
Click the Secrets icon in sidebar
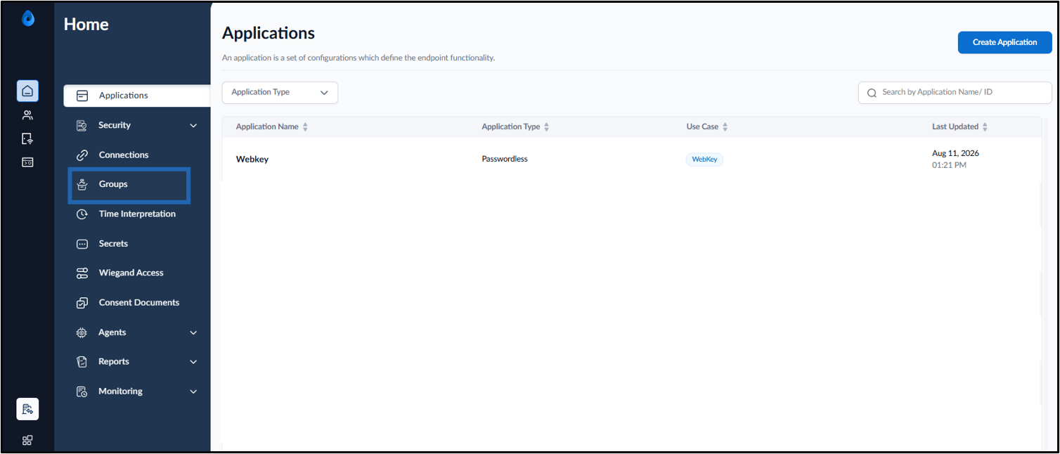click(x=82, y=244)
